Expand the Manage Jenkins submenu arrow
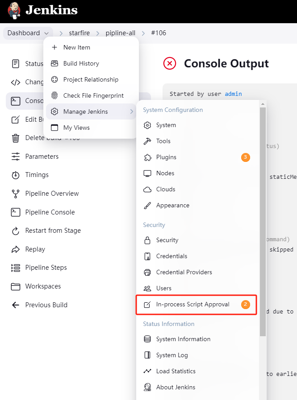 coord(132,111)
